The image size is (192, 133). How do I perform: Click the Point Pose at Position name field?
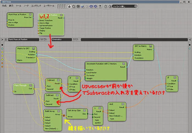point(23,40)
